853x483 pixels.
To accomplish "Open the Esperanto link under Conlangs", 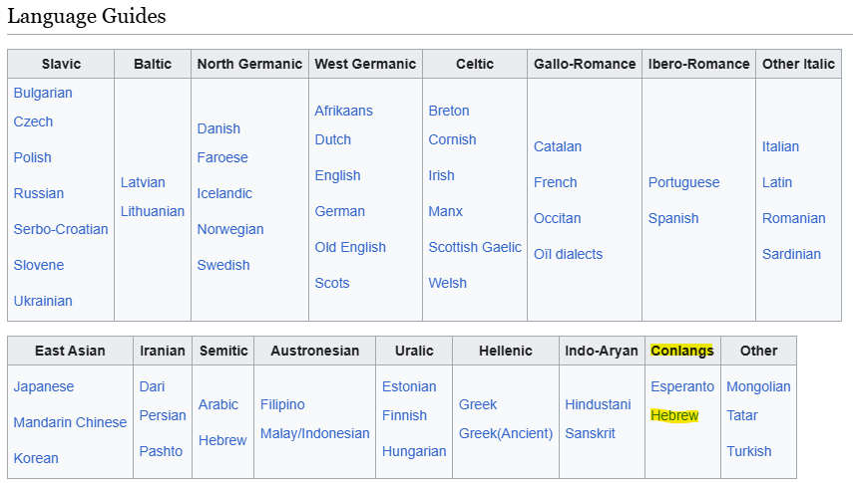I will click(x=682, y=386).
